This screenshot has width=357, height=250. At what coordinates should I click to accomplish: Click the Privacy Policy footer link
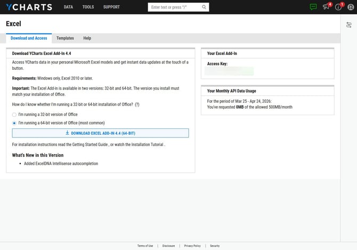[192, 246]
